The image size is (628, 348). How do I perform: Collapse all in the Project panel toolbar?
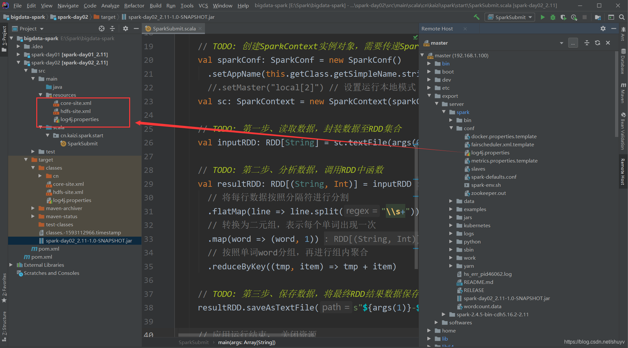[112, 28]
